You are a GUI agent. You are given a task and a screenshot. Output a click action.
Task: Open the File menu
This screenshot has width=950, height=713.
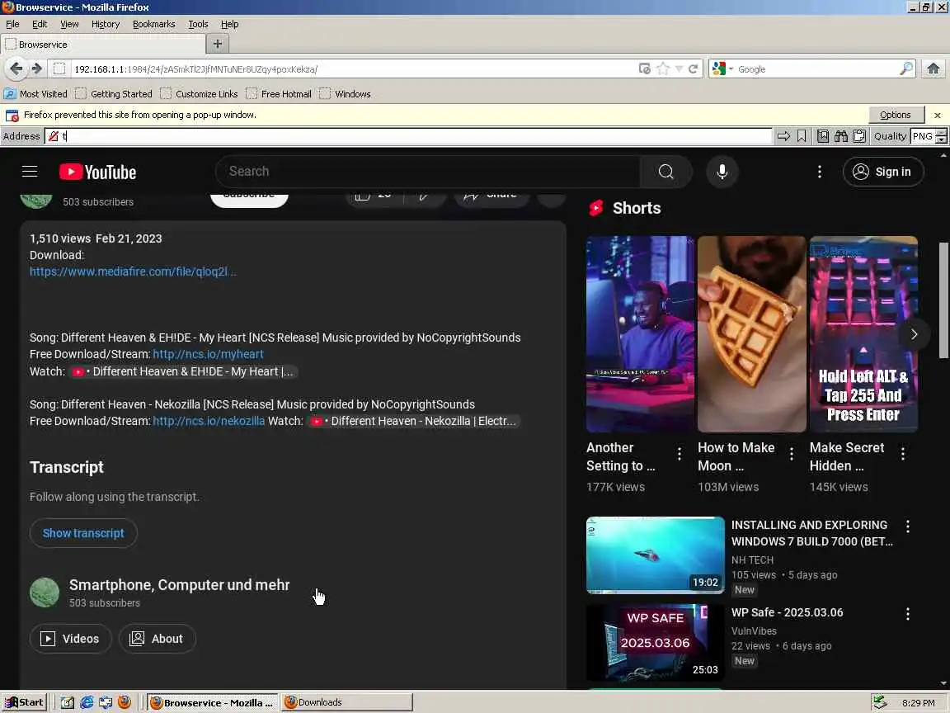click(12, 24)
